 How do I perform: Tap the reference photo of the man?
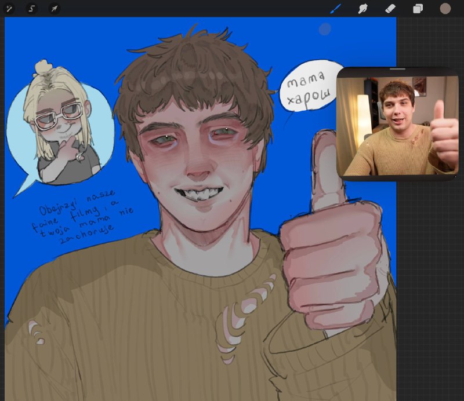click(x=397, y=126)
